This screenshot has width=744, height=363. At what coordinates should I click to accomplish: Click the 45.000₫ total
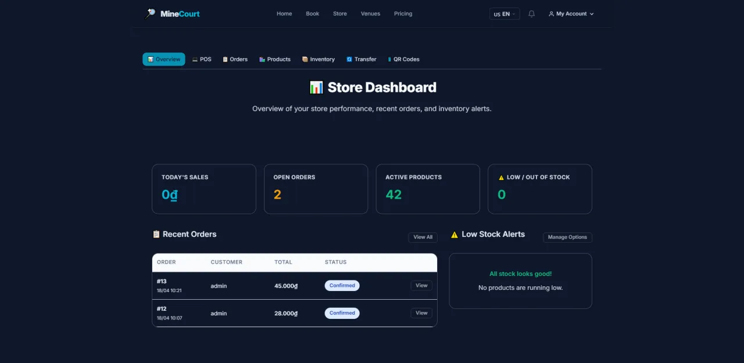(x=286, y=286)
